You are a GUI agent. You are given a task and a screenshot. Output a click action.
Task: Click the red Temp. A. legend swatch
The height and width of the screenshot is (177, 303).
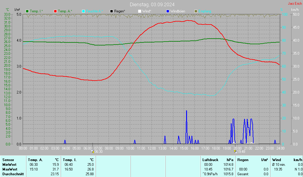point(55,11)
